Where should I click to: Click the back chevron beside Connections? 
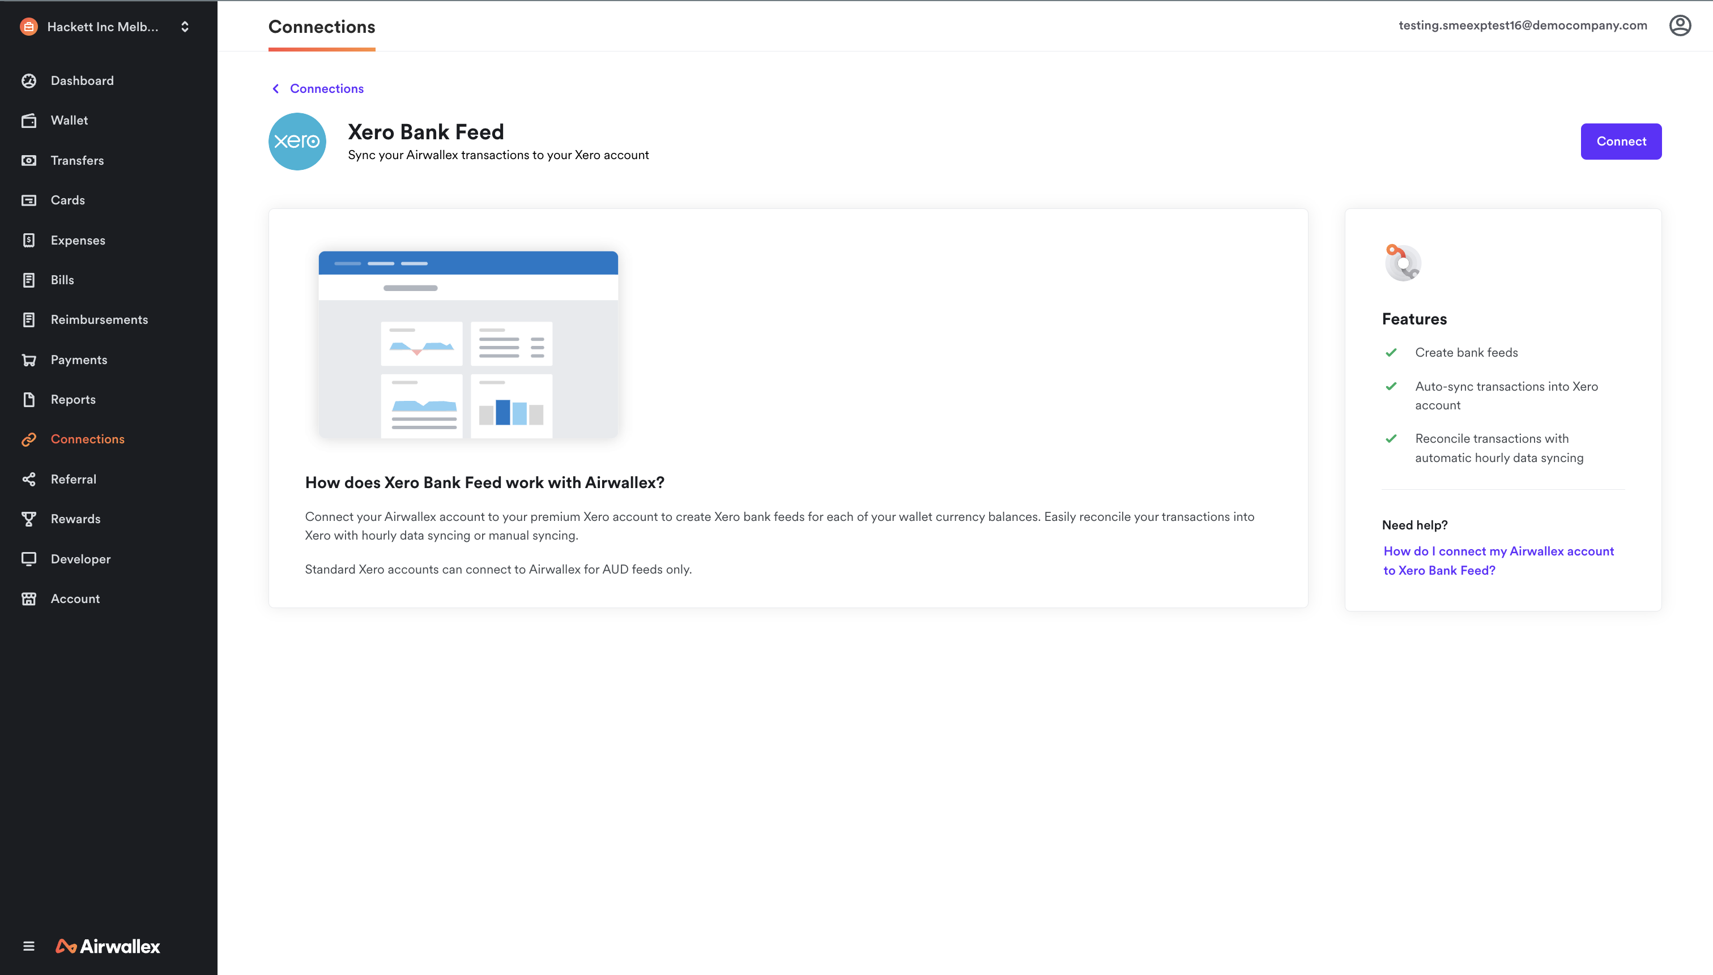click(275, 88)
